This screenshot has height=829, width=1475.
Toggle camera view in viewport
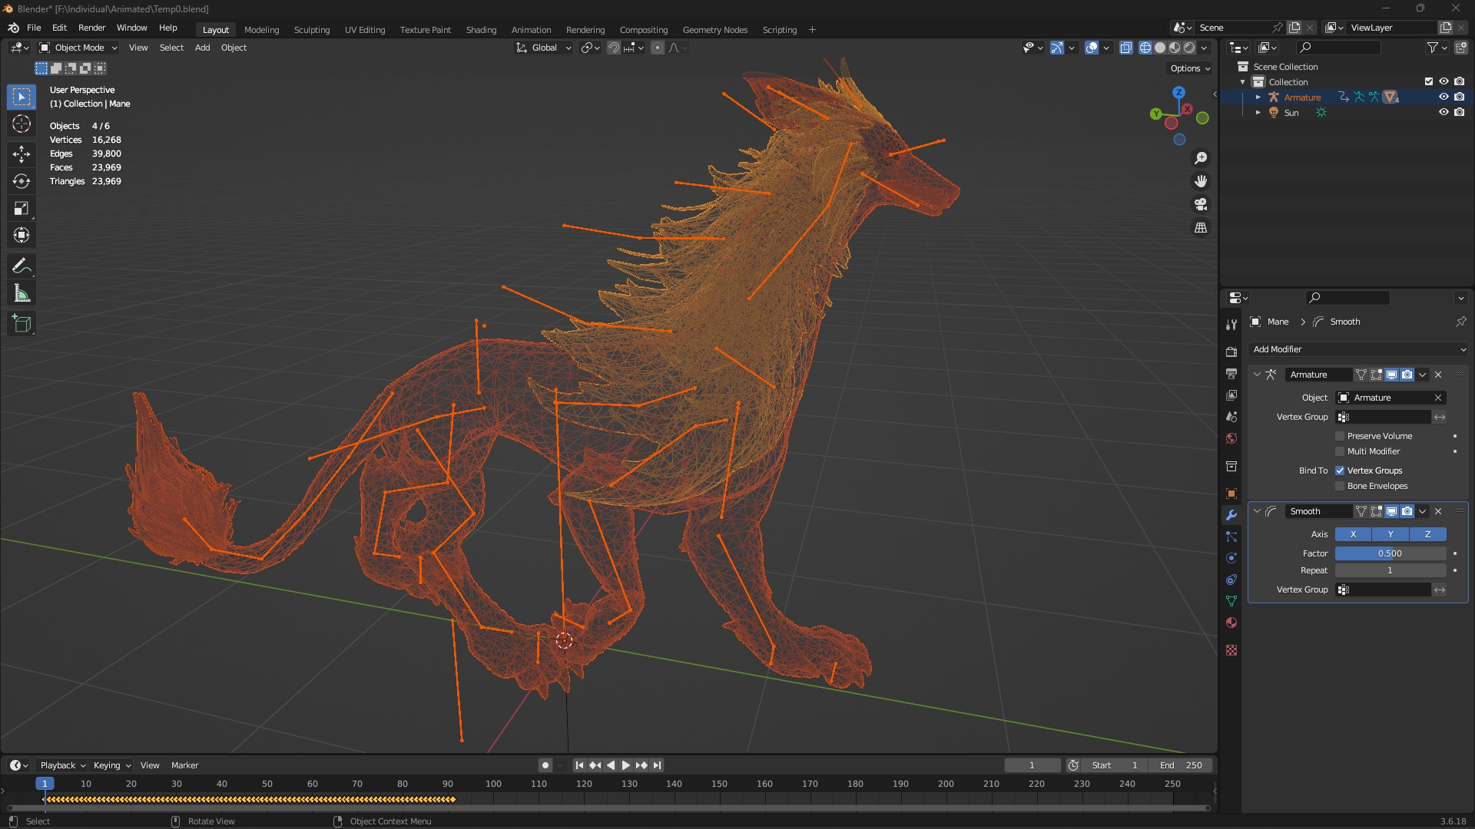click(x=1201, y=204)
